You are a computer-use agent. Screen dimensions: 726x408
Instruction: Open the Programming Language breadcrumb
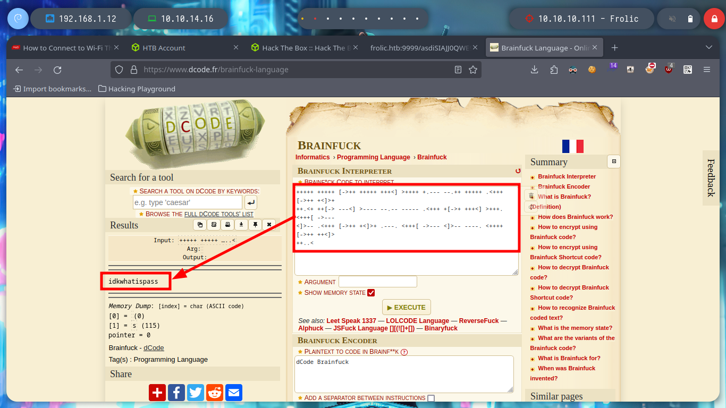pyautogui.click(x=374, y=157)
